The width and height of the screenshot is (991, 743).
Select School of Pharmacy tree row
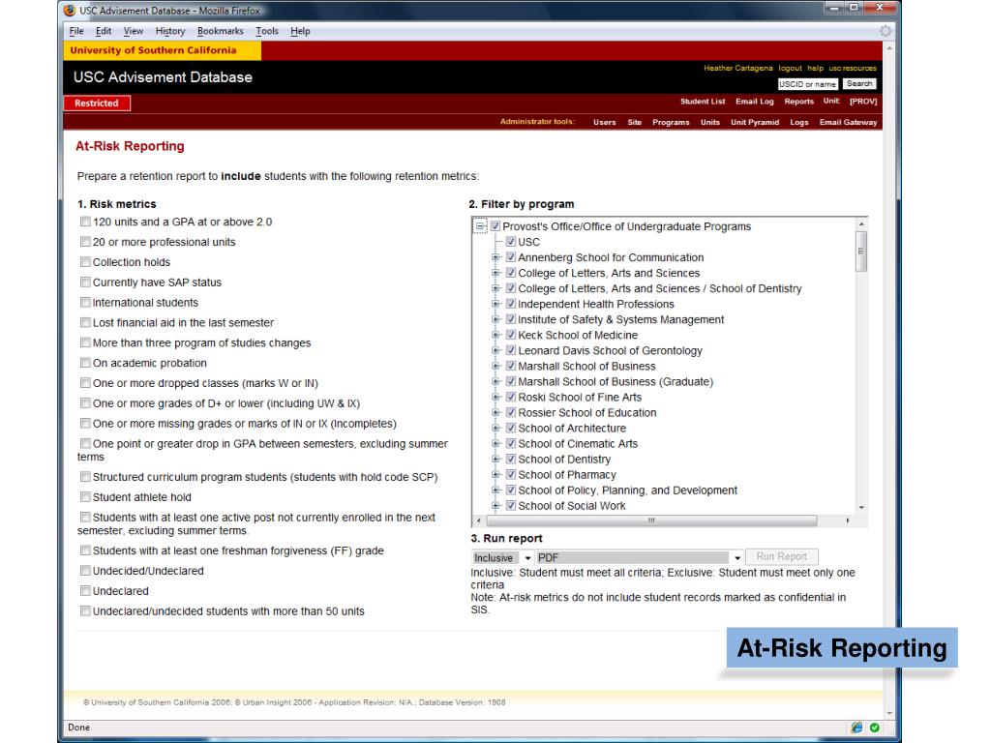click(567, 474)
